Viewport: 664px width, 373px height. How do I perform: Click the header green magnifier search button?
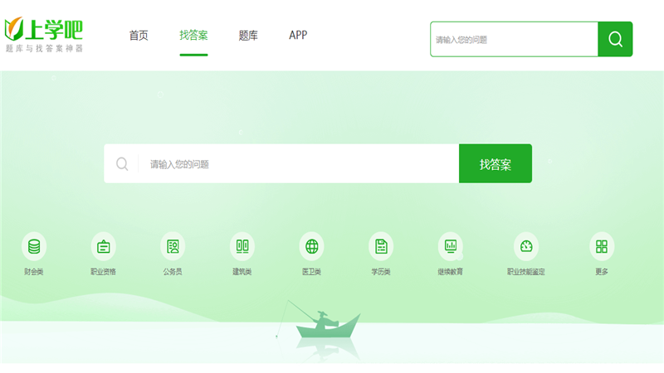(615, 39)
